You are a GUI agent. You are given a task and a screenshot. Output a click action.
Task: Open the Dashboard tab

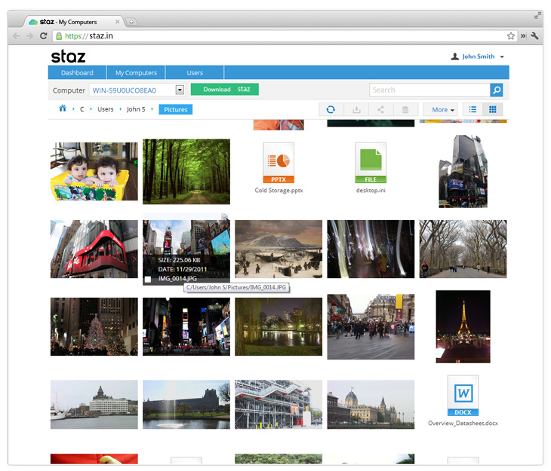pyautogui.click(x=77, y=73)
